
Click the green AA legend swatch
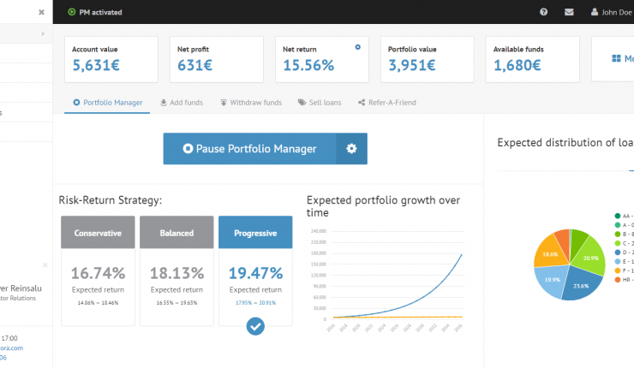(x=617, y=216)
